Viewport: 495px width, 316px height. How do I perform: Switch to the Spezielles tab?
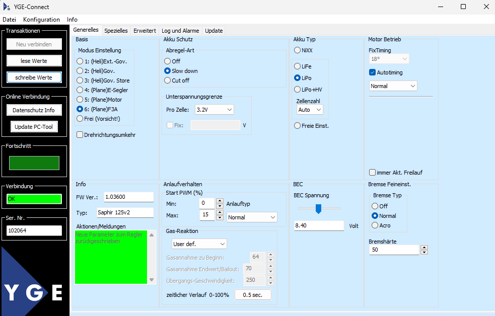point(116,31)
